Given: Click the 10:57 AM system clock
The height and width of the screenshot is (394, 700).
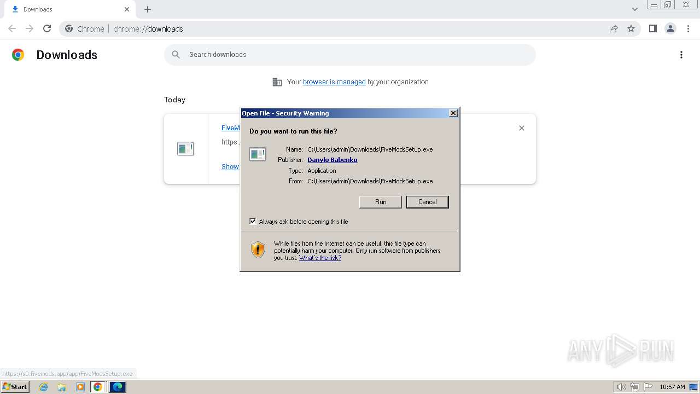Looking at the screenshot, I should (x=672, y=387).
